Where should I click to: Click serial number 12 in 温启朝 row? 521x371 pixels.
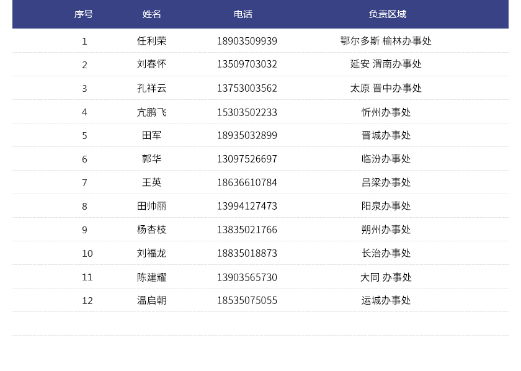click(87, 301)
